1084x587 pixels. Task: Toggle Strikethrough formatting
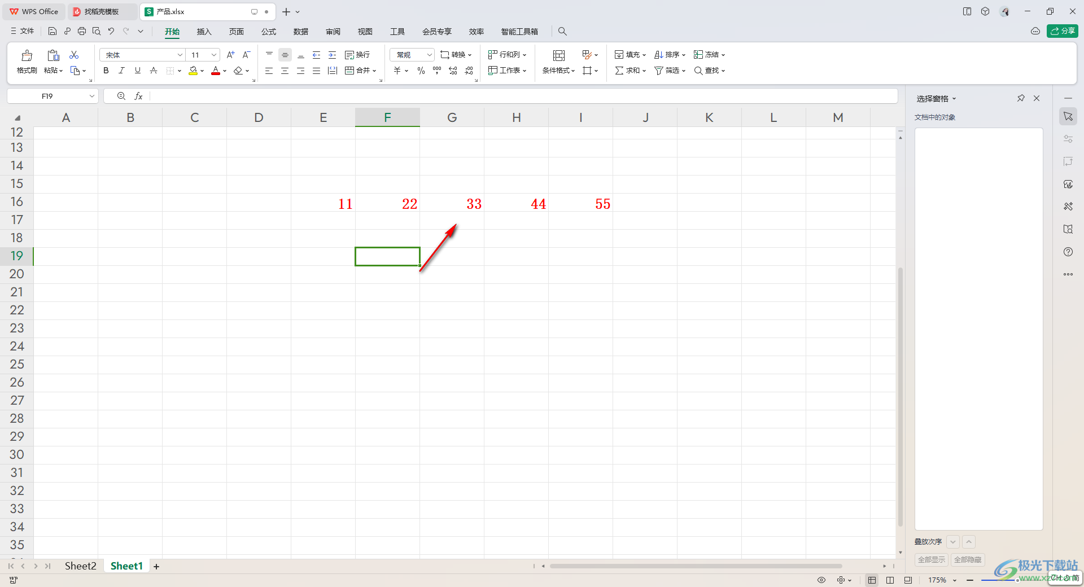coord(153,71)
